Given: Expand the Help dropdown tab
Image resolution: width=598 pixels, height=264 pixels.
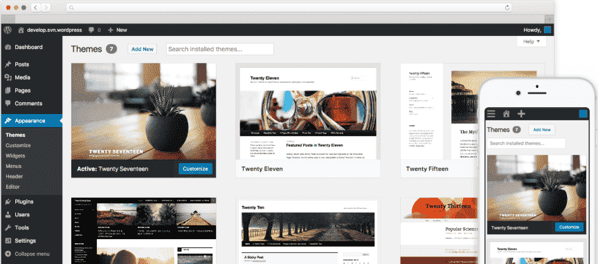Looking at the screenshot, I should [x=532, y=41].
